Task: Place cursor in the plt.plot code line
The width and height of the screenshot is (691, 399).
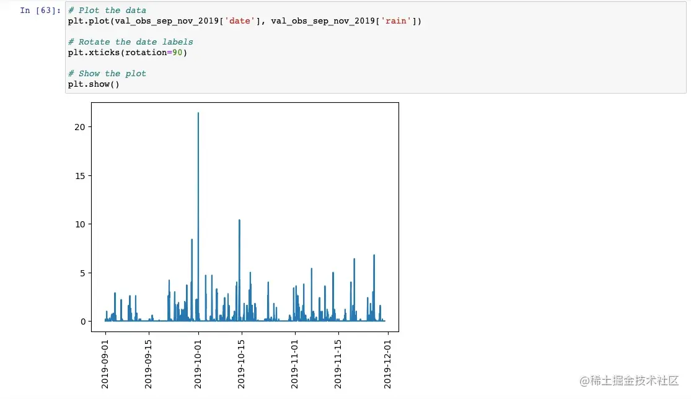Action: tap(245, 20)
